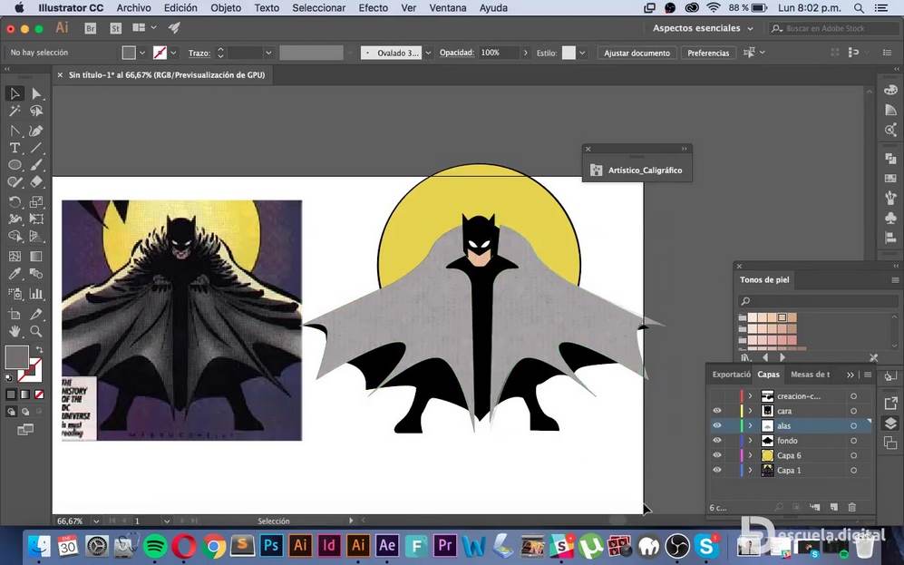This screenshot has width=904, height=565.
Task: Hide the alas layer
Action: [x=716, y=425]
